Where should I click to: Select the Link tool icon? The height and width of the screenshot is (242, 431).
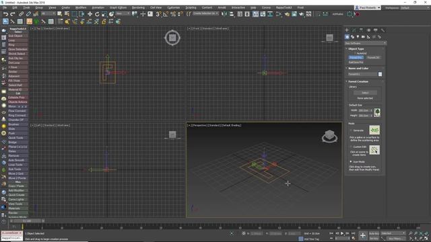pyautogui.click(x=21, y=13)
